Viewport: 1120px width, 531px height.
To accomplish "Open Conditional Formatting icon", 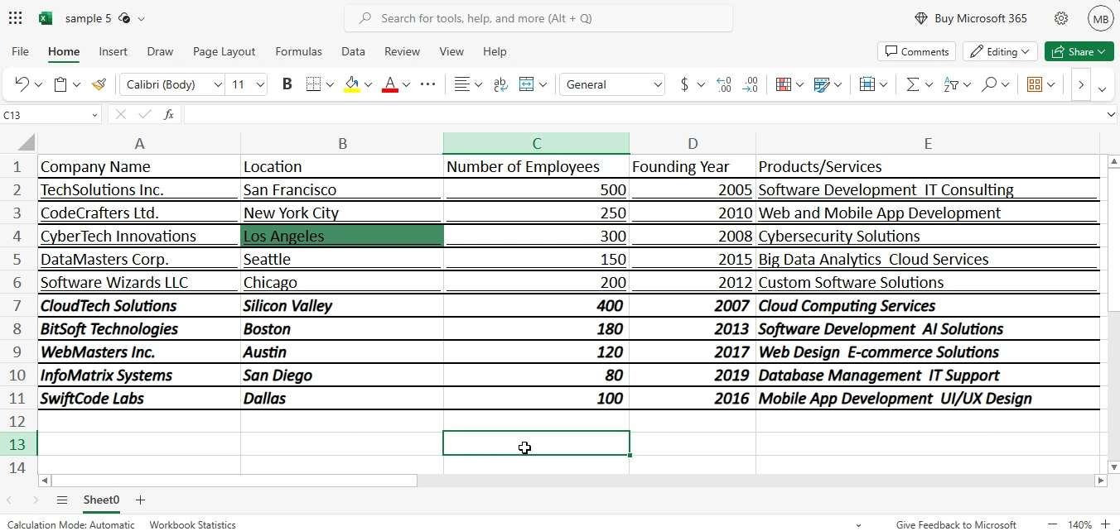I will 783,84.
